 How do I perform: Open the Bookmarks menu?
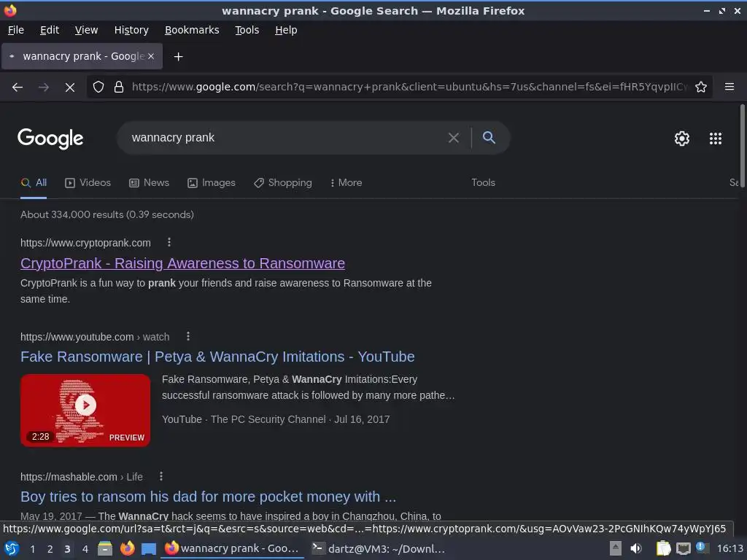pos(192,30)
